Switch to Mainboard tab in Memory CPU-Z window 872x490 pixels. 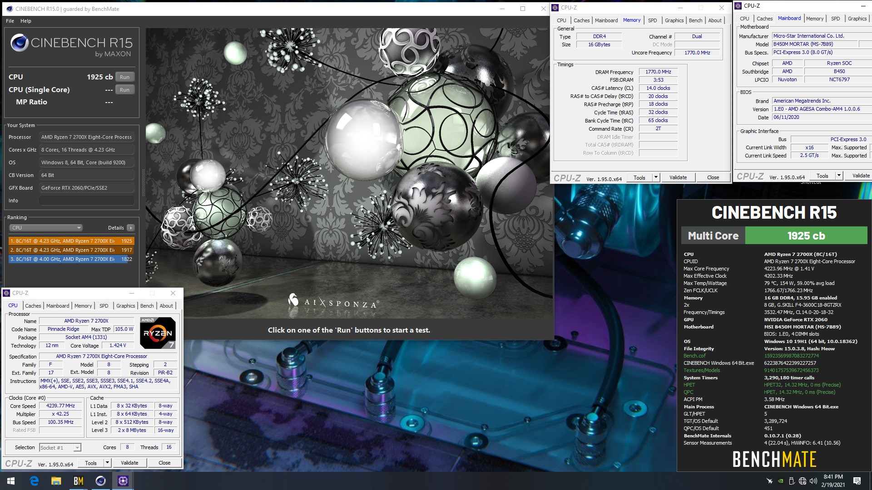point(606,20)
